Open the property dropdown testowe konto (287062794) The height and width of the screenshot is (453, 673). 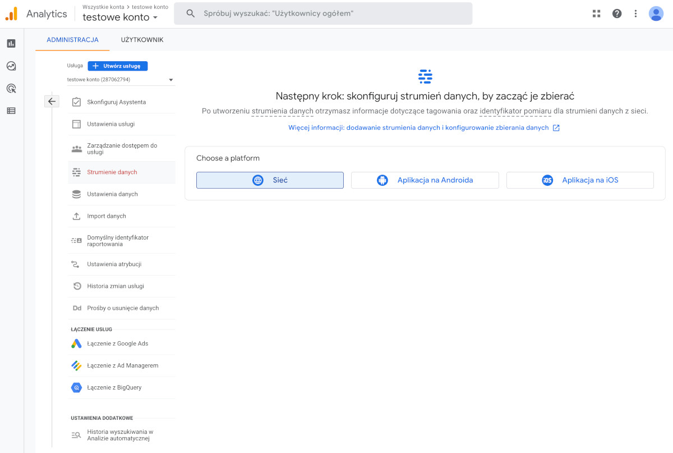click(121, 80)
